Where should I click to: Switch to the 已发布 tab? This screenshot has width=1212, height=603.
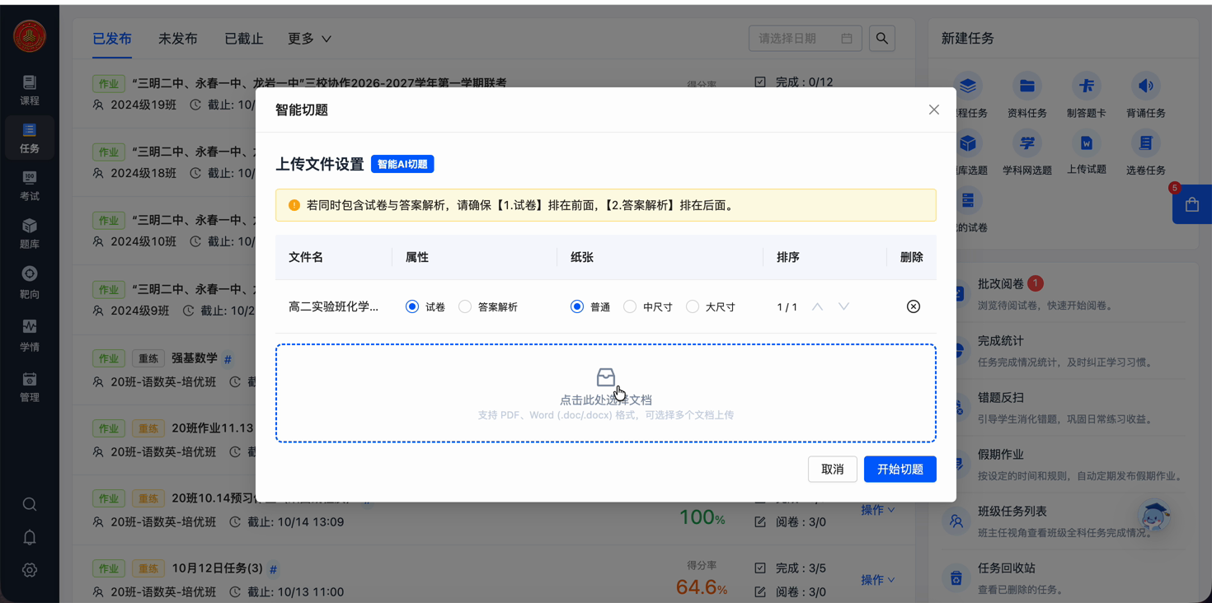[x=112, y=39]
